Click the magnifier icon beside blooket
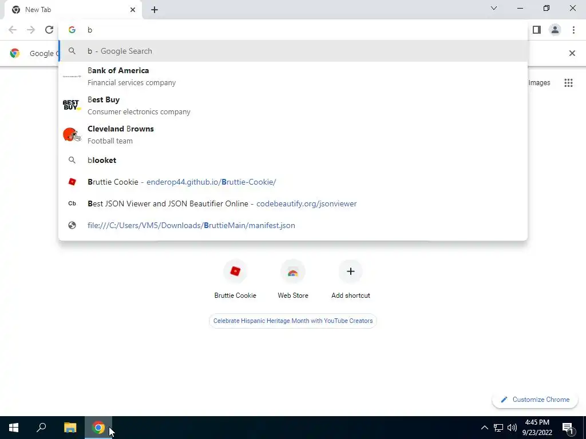Viewport: 586px width, 439px height. (72, 160)
